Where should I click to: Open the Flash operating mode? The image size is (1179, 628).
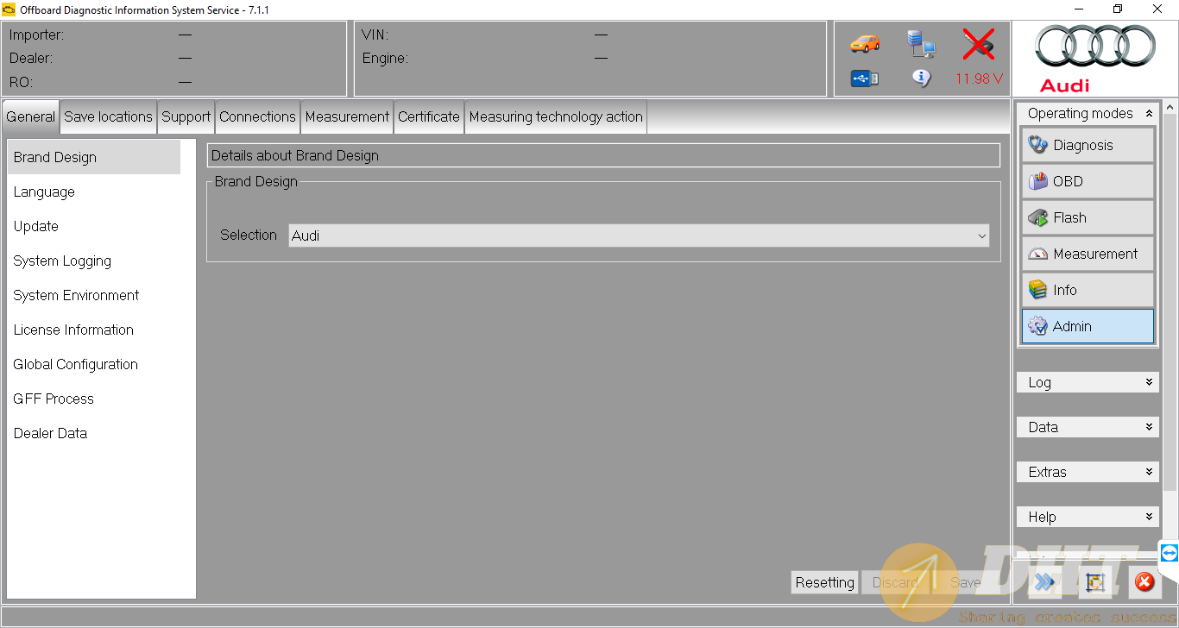click(1088, 217)
